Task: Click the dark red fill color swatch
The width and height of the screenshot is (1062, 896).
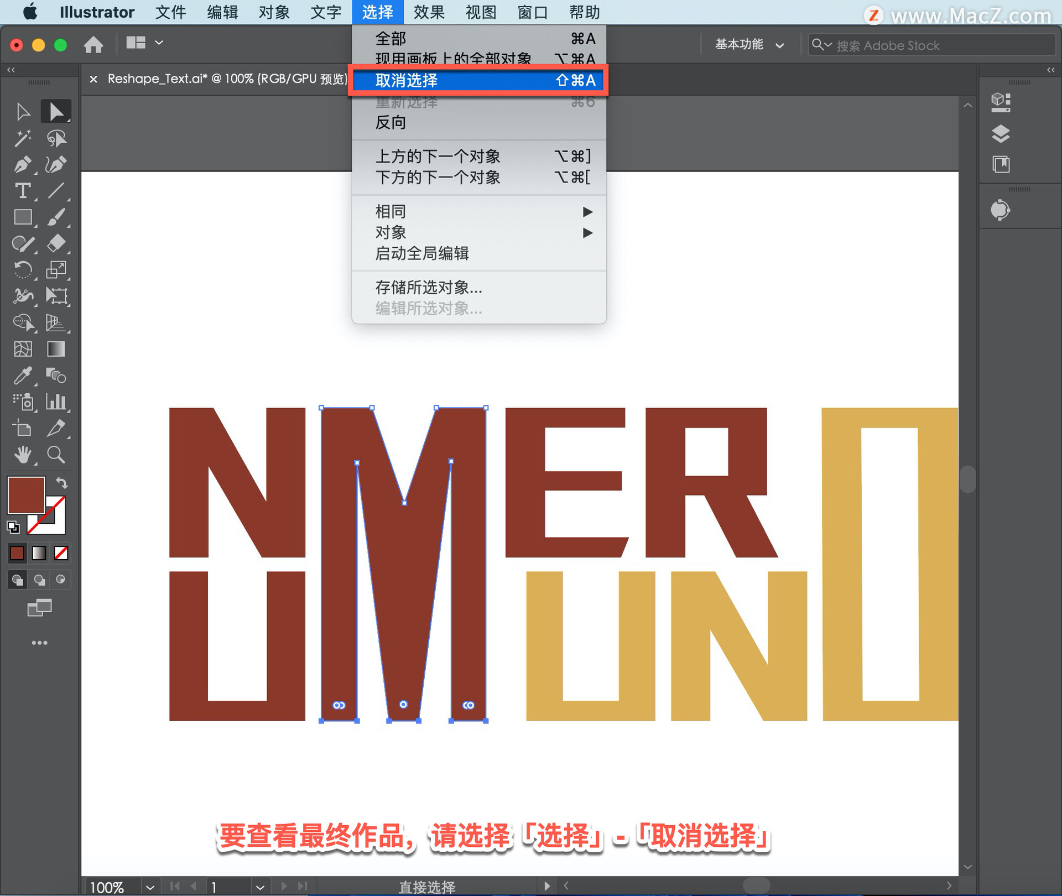Action: [x=26, y=495]
